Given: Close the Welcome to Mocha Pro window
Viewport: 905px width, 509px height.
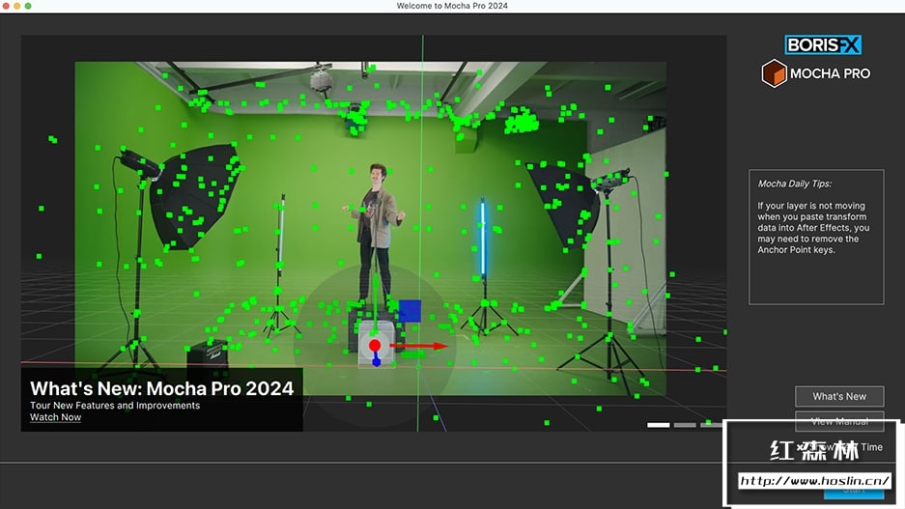Looking at the screenshot, I should (x=7, y=6).
